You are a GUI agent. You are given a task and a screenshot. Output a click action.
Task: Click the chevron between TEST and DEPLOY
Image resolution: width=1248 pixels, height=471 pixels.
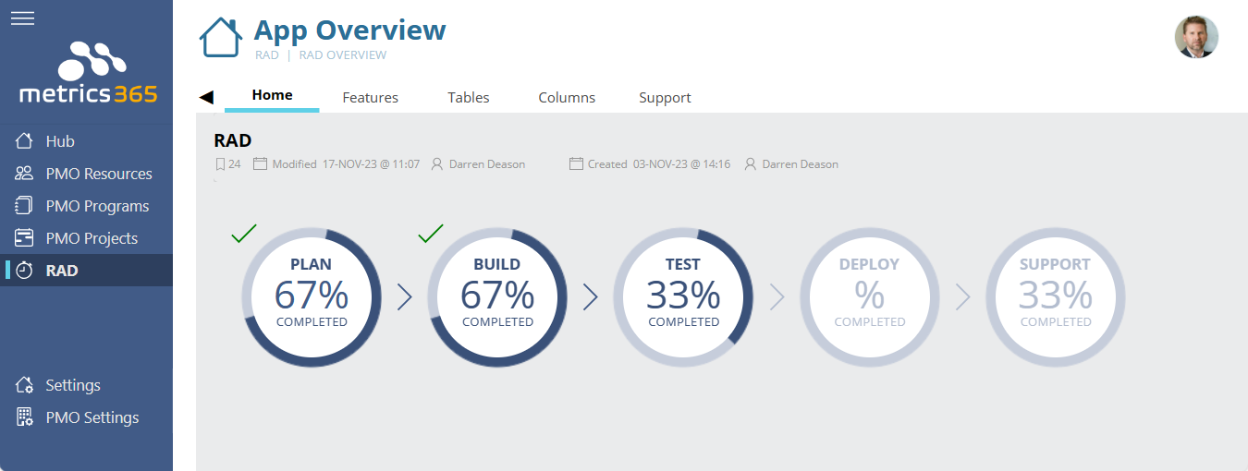click(x=777, y=296)
